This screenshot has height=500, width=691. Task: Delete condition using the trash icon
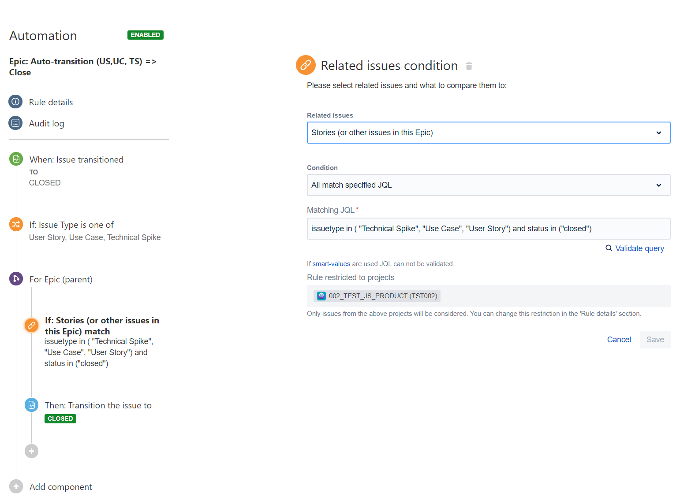click(x=469, y=66)
